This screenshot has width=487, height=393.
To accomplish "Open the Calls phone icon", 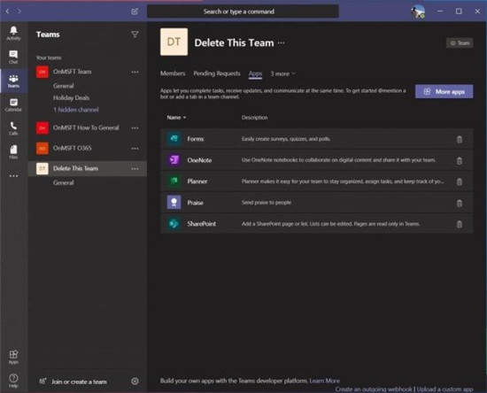I will pyautogui.click(x=13, y=128).
